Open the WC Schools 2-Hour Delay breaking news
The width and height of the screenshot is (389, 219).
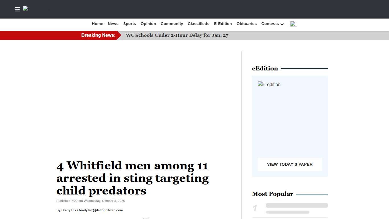177,35
